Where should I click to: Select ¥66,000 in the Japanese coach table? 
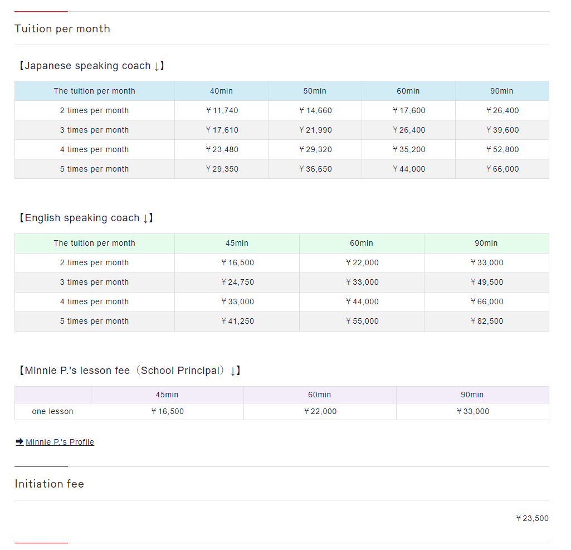pyautogui.click(x=502, y=169)
